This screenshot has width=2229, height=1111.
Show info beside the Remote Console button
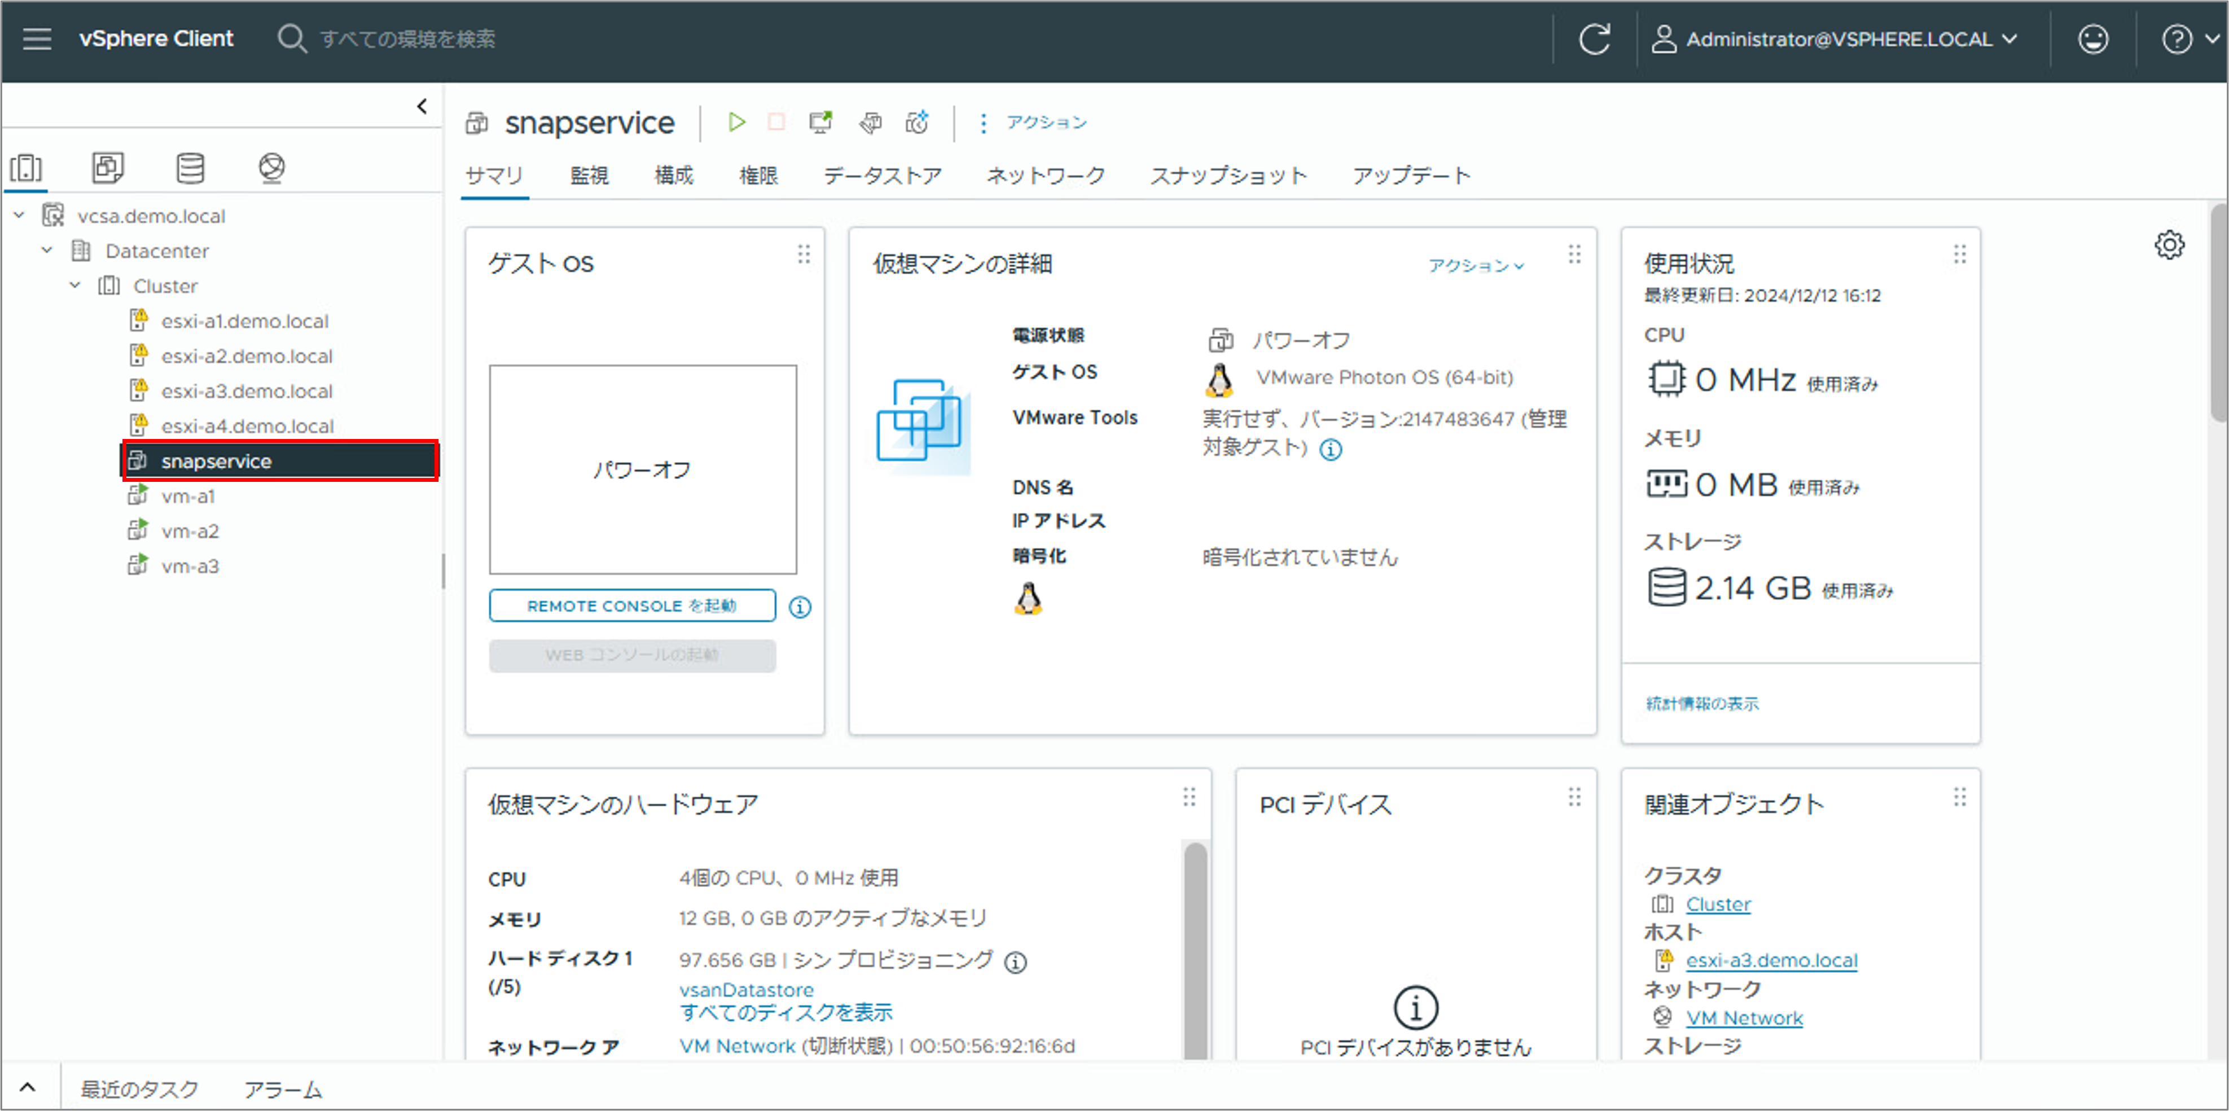(x=800, y=608)
